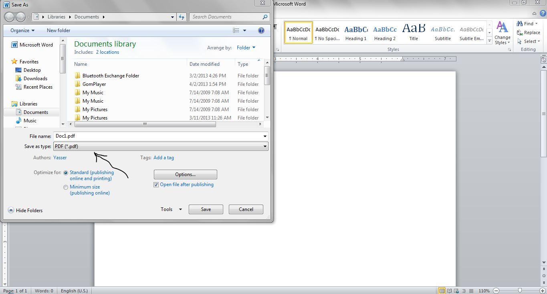Select Music library in navigation pane

tap(26, 121)
